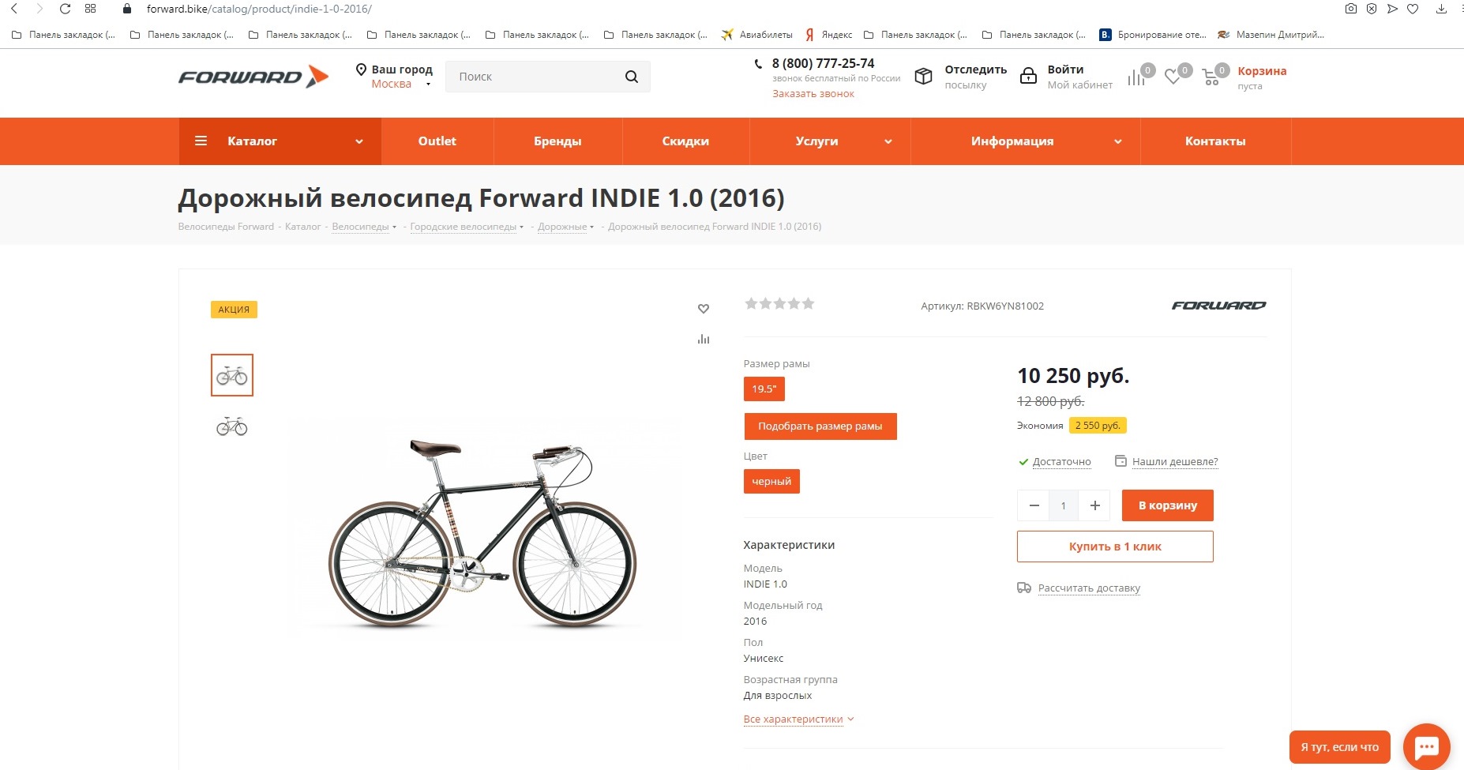Select frame size 19.5"
The image size is (1464, 770).
coord(764,389)
